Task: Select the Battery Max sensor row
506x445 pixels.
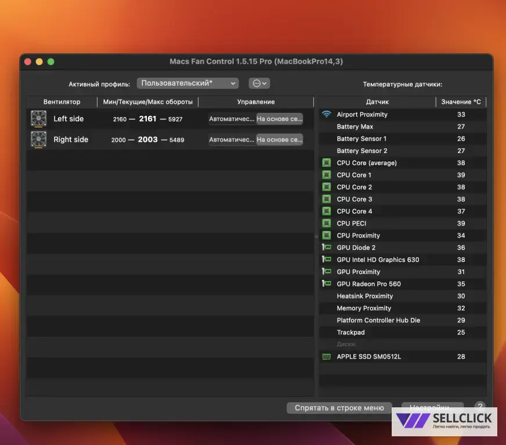Action: 402,127
